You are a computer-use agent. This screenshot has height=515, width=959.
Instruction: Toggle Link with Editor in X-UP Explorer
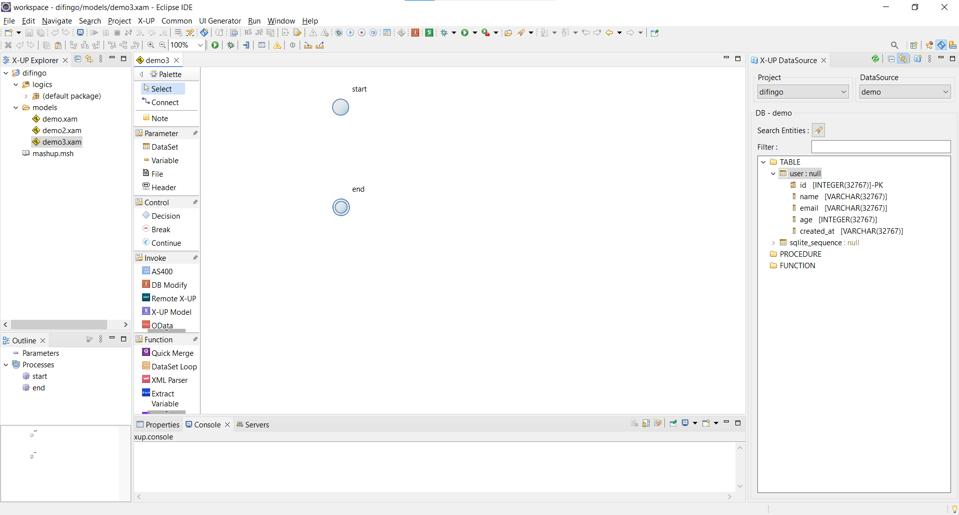pyautogui.click(x=89, y=59)
